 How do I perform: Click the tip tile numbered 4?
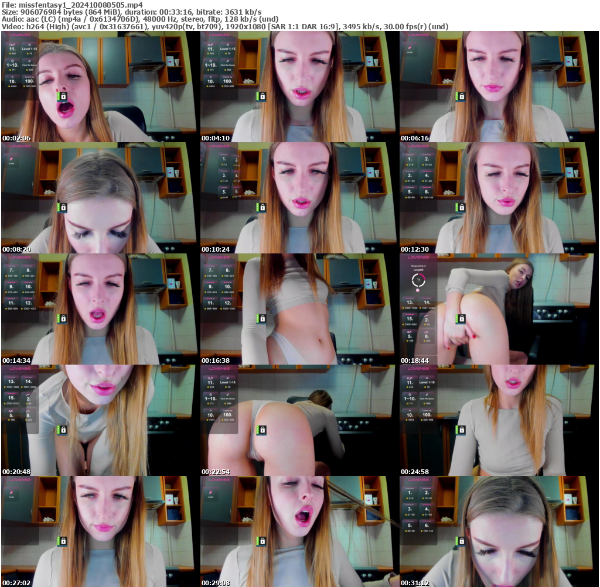click(427, 176)
